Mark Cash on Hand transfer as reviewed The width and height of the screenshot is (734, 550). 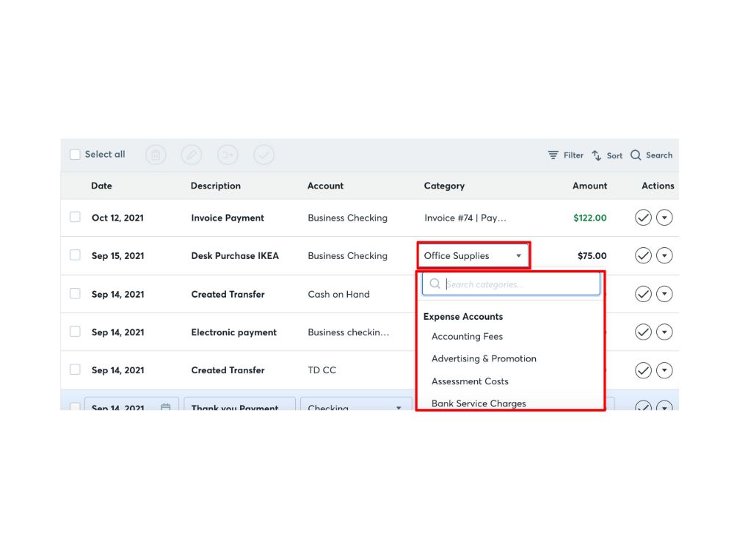pos(643,294)
